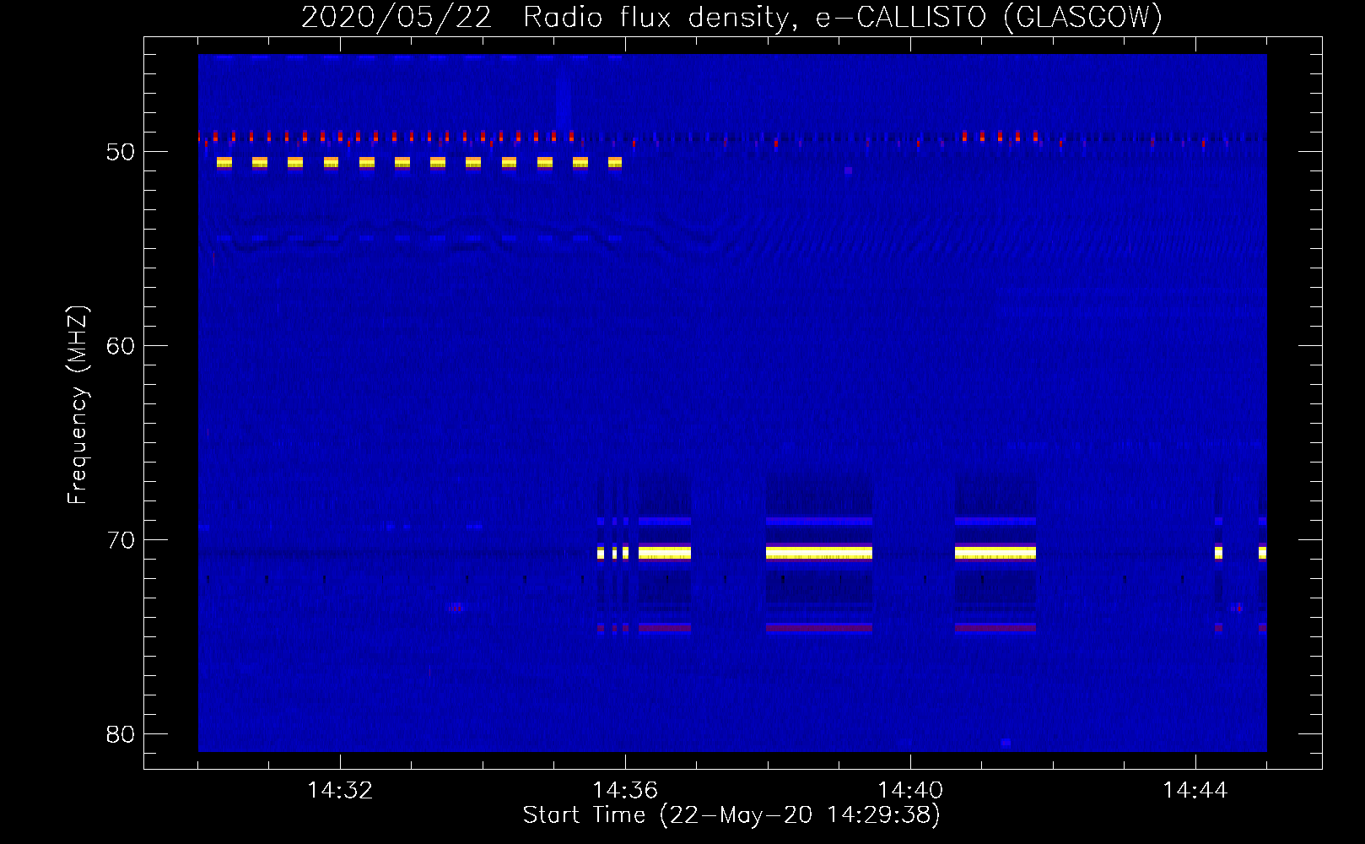Click the 14:40 time tick label

[x=910, y=791]
